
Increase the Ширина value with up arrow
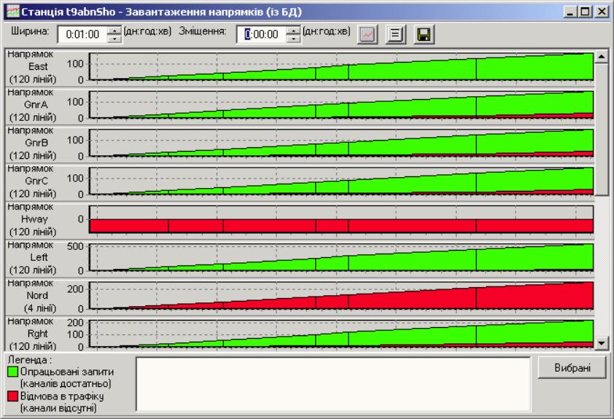[114, 31]
